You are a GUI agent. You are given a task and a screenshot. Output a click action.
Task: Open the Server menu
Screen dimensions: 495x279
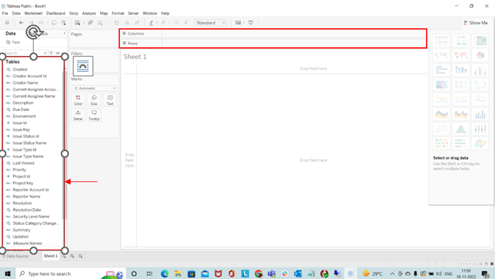(x=133, y=13)
